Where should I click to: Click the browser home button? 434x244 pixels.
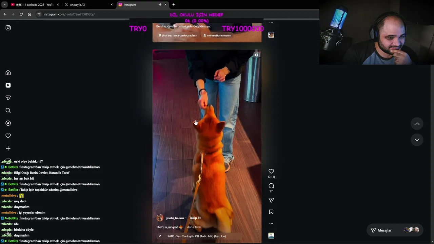click(29, 14)
